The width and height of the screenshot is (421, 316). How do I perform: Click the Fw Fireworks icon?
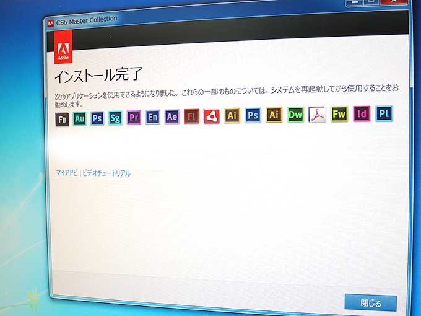(339, 114)
